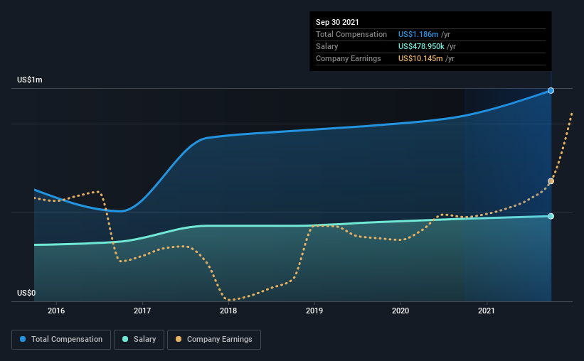Select the 2017 x-axis label

tap(142, 311)
